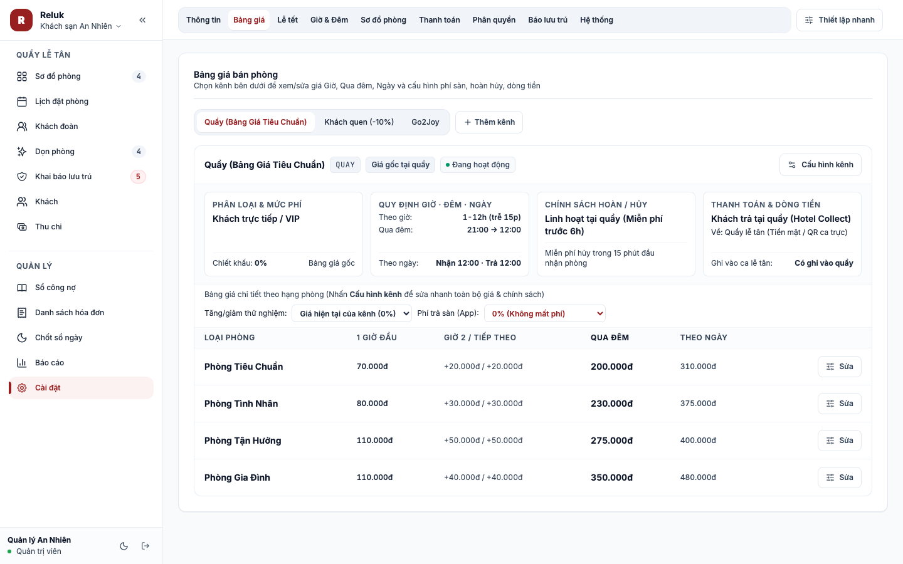Open the Phí trả sàn (App) dropdown
Viewport: 903px width, 564px height.
(x=545, y=313)
